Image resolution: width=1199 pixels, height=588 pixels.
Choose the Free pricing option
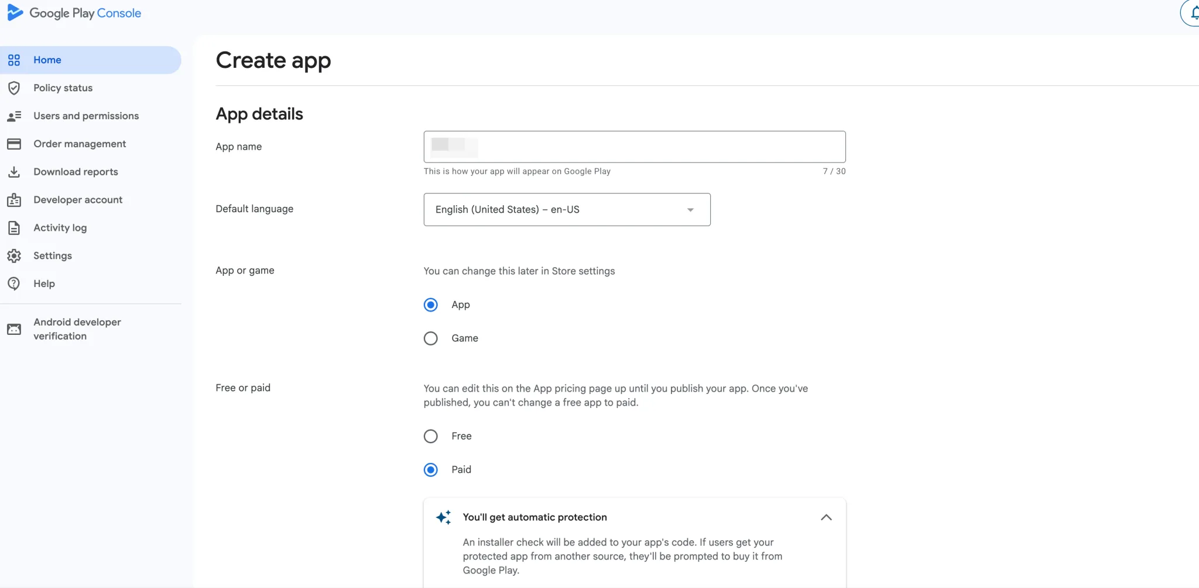[x=430, y=435]
